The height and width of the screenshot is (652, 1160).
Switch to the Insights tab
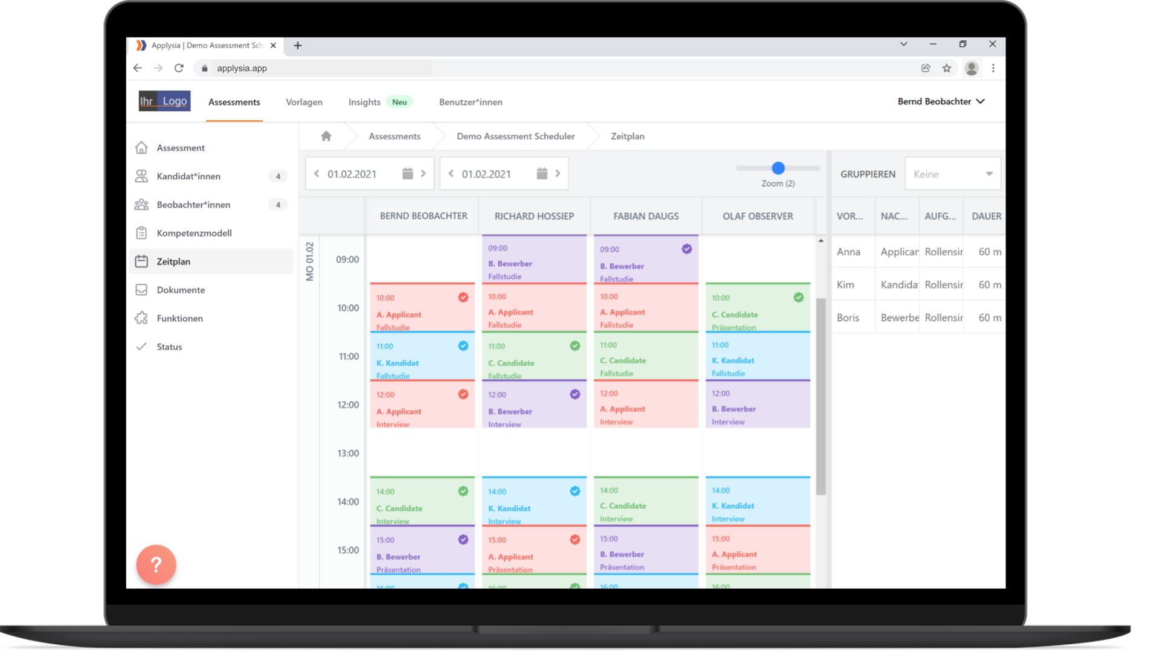(x=364, y=102)
